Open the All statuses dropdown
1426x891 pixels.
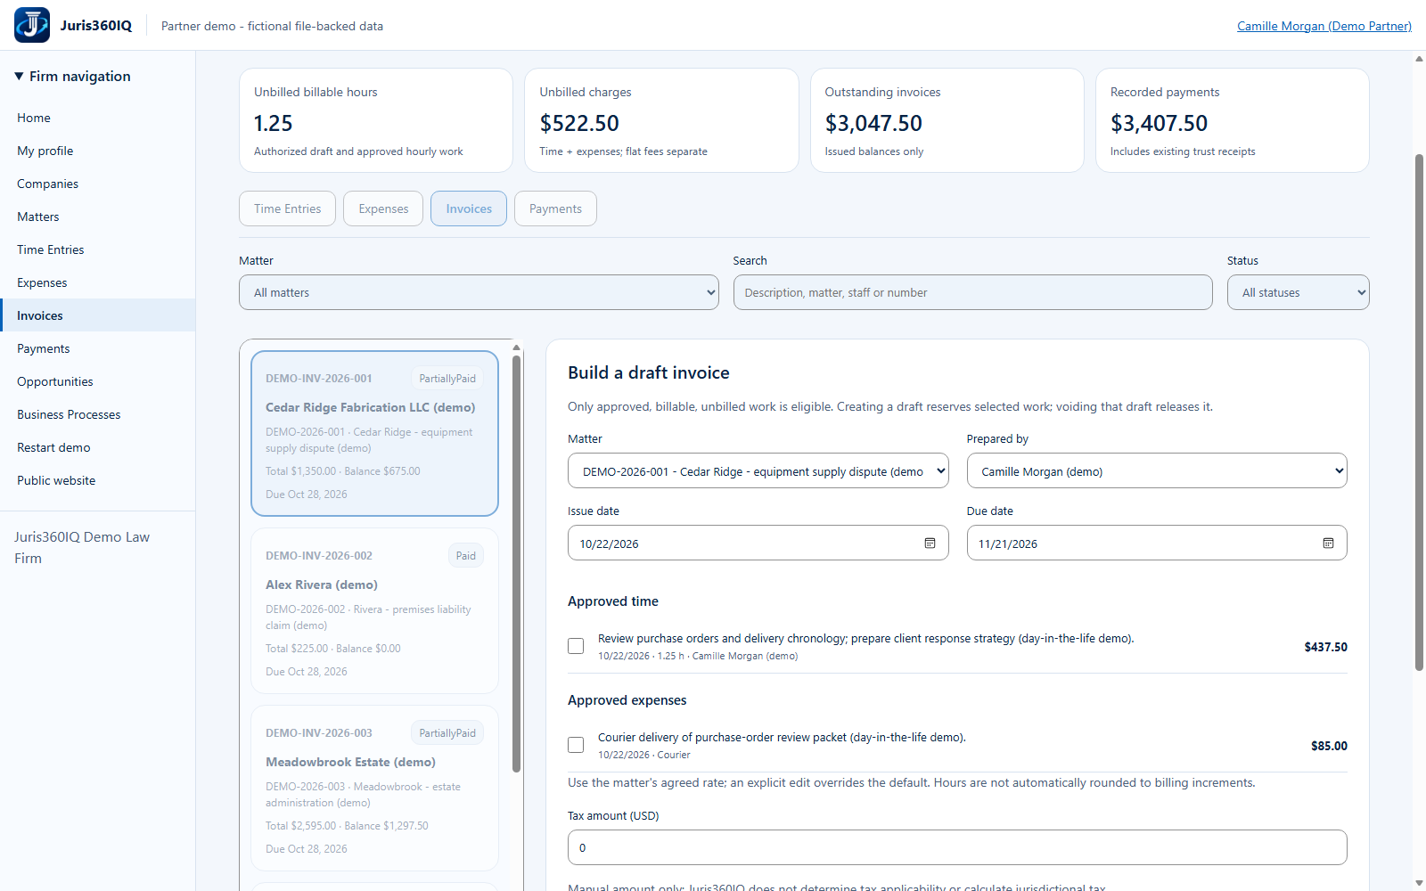[x=1298, y=292]
